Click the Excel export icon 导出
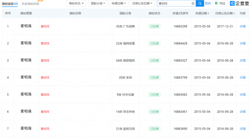This screenshot has width=251, height=138. (220, 3)
